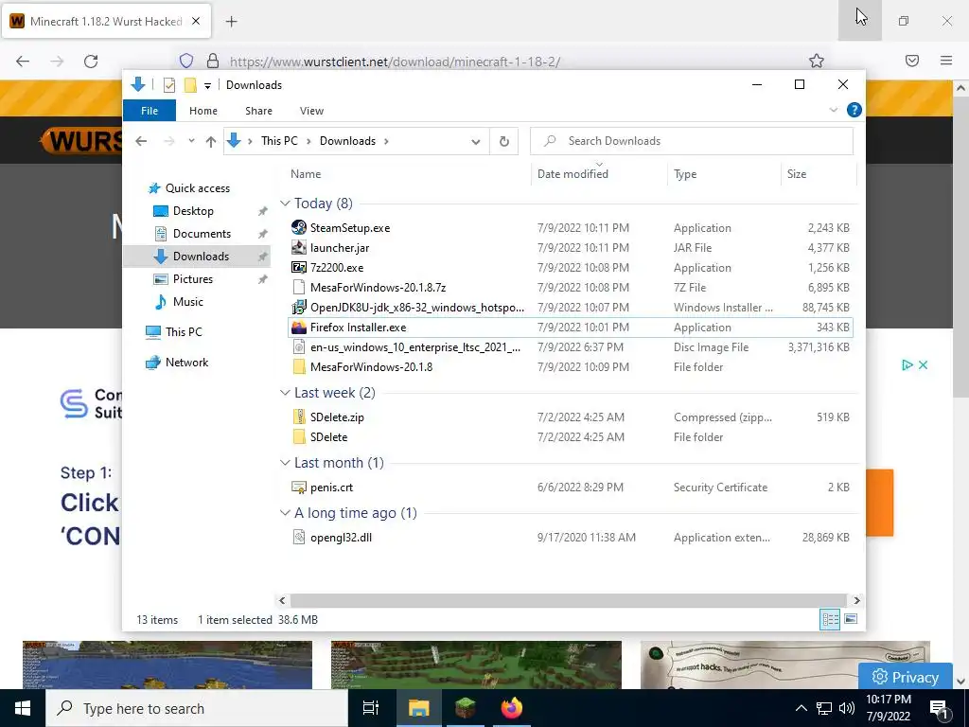This screenshot has width=969, height=727.
Task: Click the Privacy button on webpage
Action: coord(906,677)
